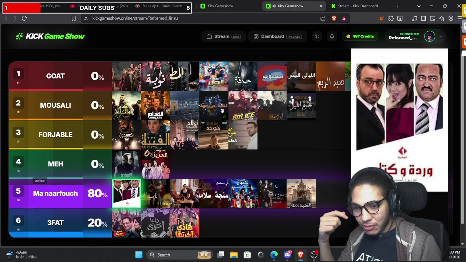The height and width of the screenshot is (262, 466).
Task: Click the yellow poster in 3FAT row
Action: 185,223
